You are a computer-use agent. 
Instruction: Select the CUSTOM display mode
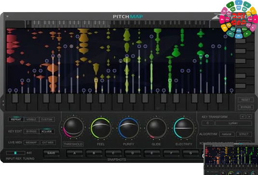point(47,120)
